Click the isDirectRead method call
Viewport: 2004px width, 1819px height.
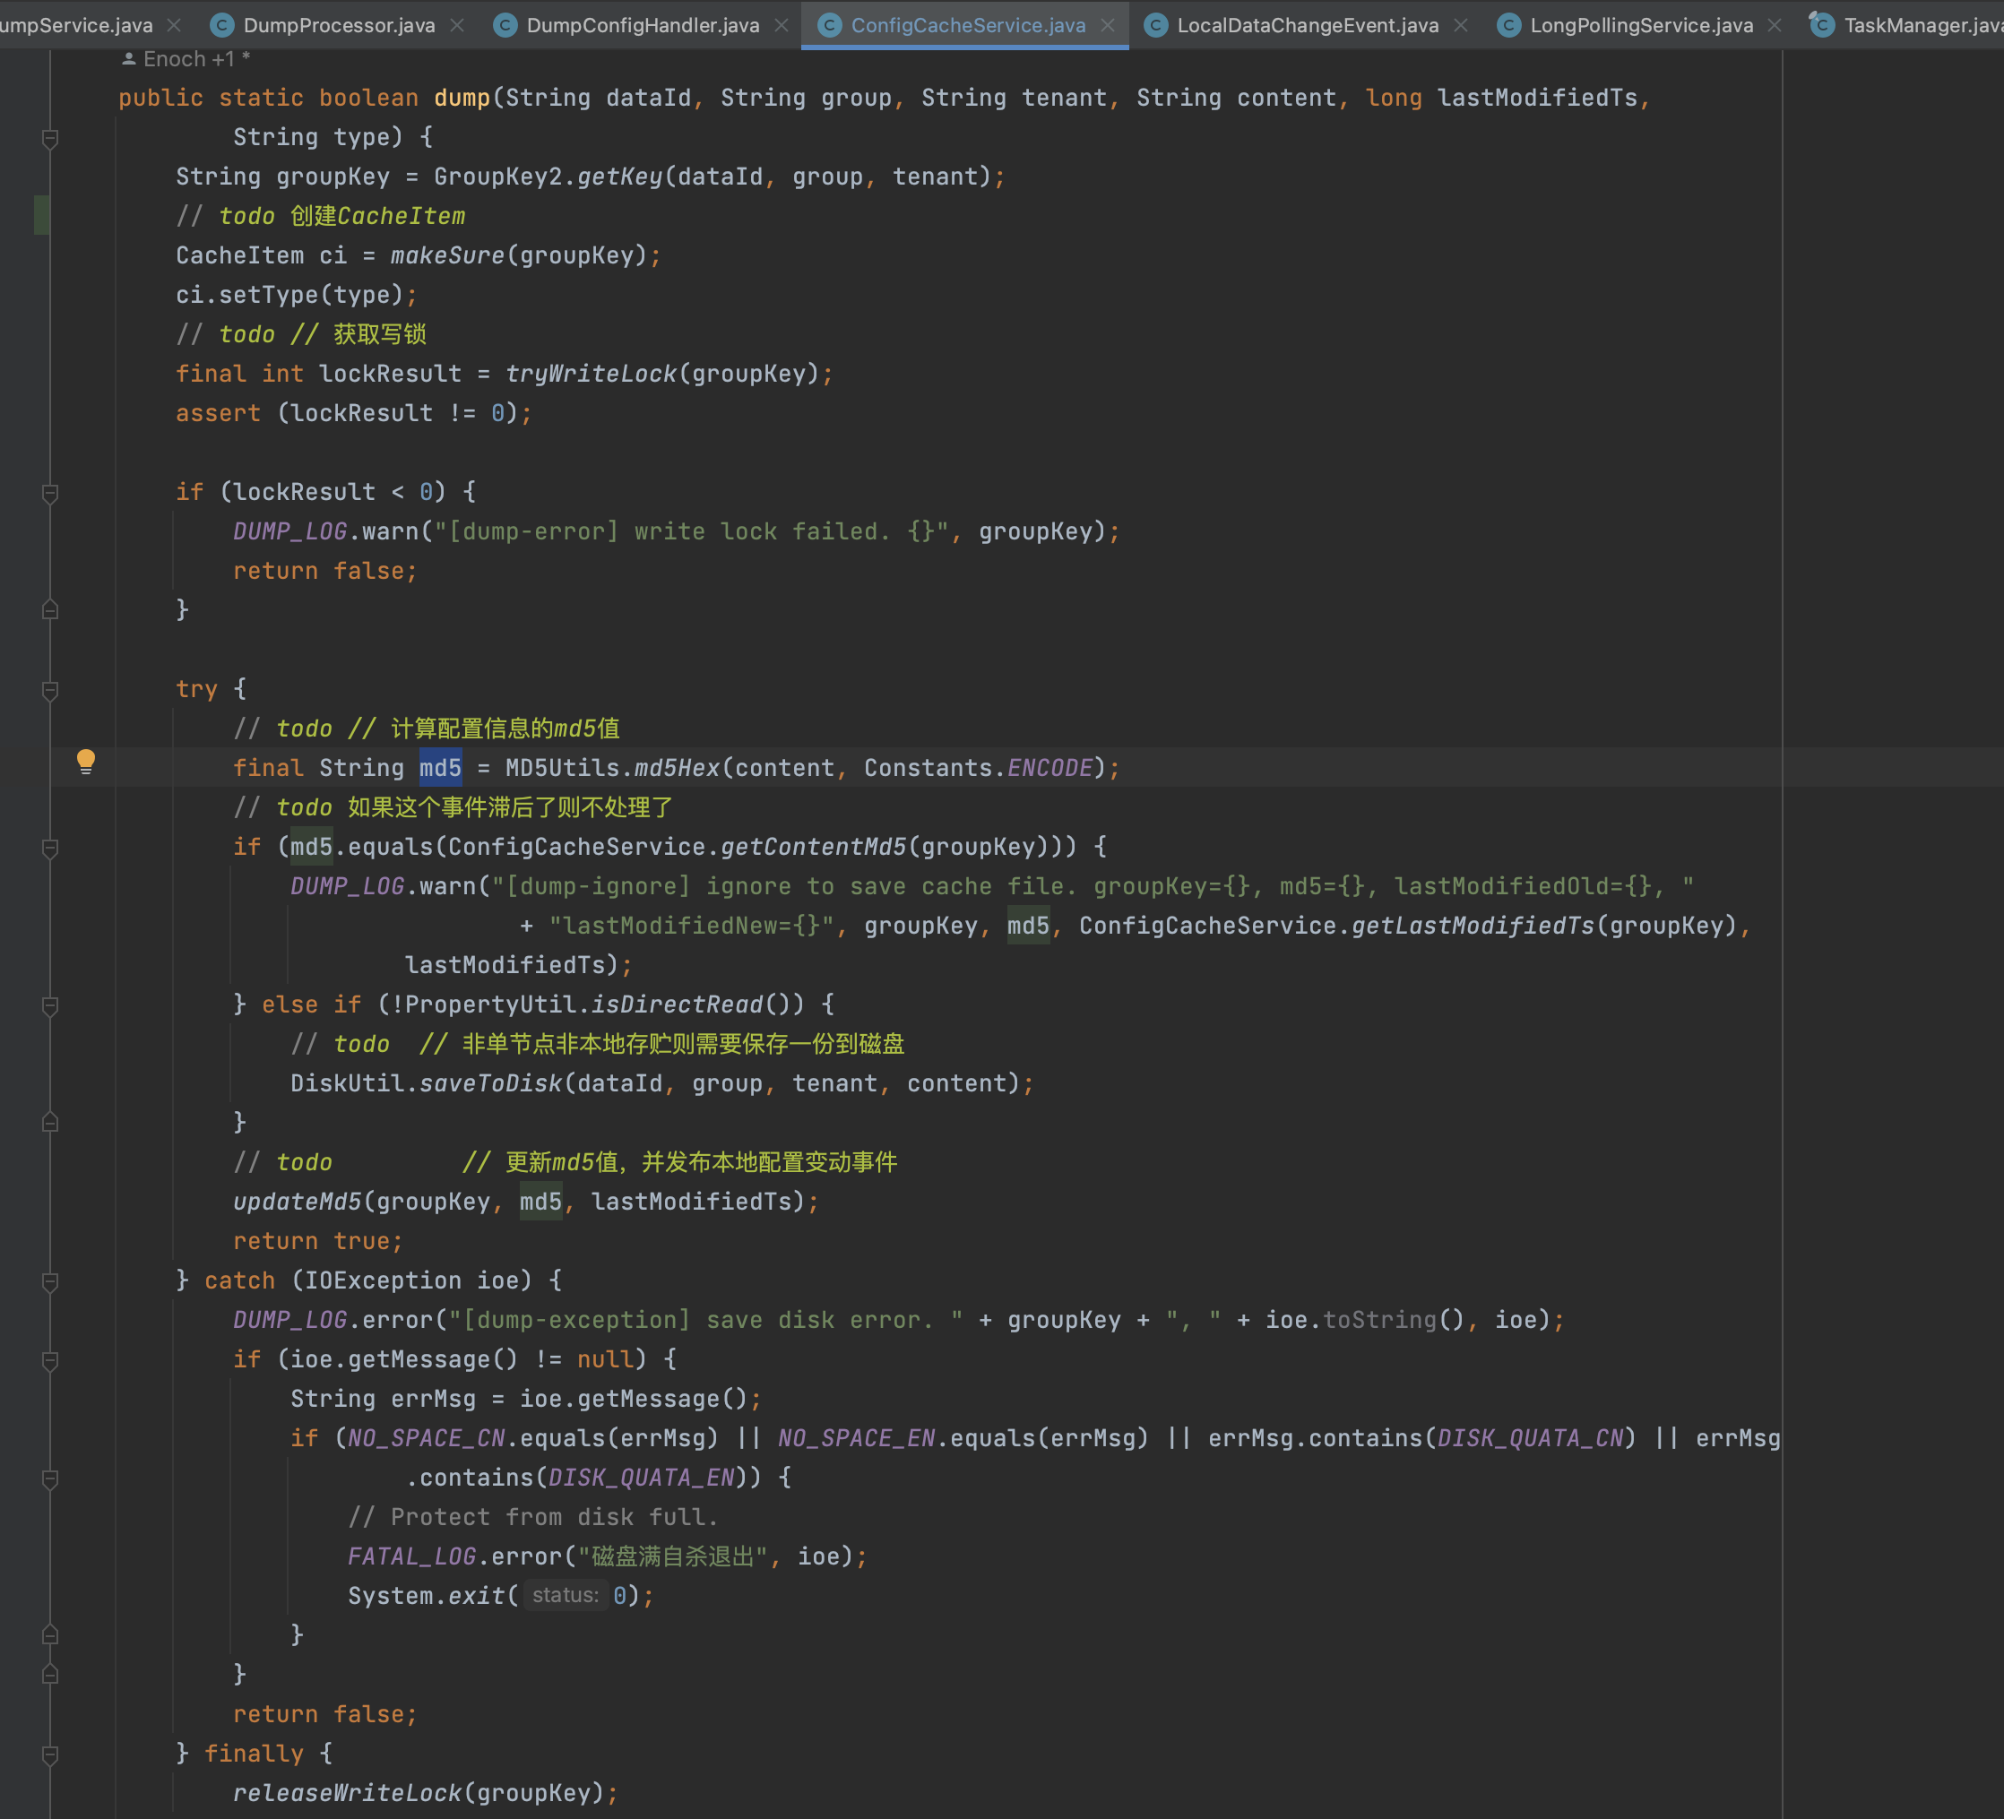tap(677, 1004)
